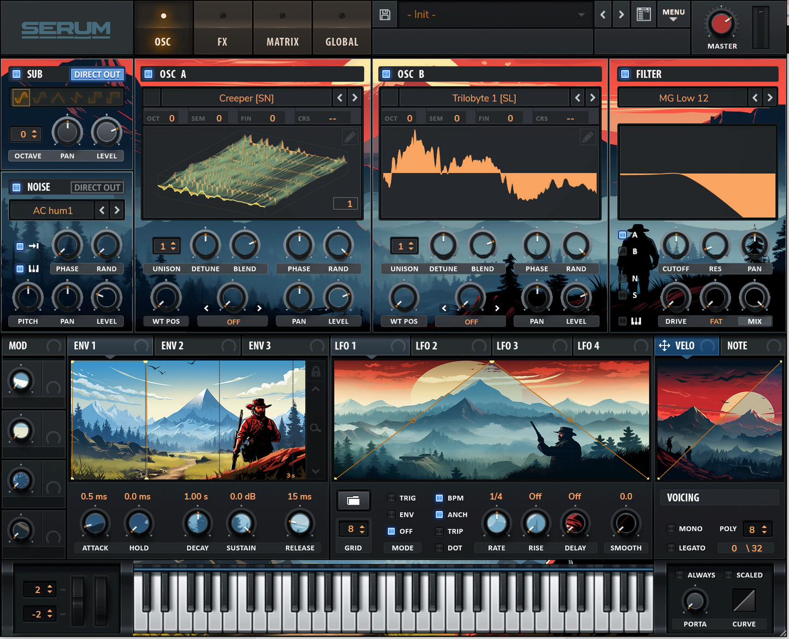Viewport: 789px width, 639px height.
Task: Click the ENV 1 ATTACK knob
Action: [x=95, y=524]
